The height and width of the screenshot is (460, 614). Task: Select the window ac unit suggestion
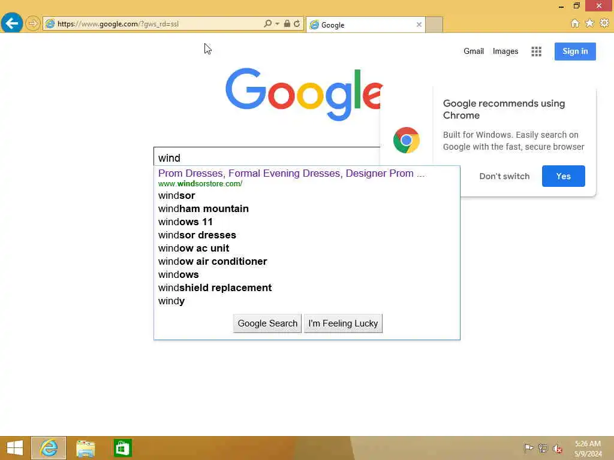click(x=307, y=248)
